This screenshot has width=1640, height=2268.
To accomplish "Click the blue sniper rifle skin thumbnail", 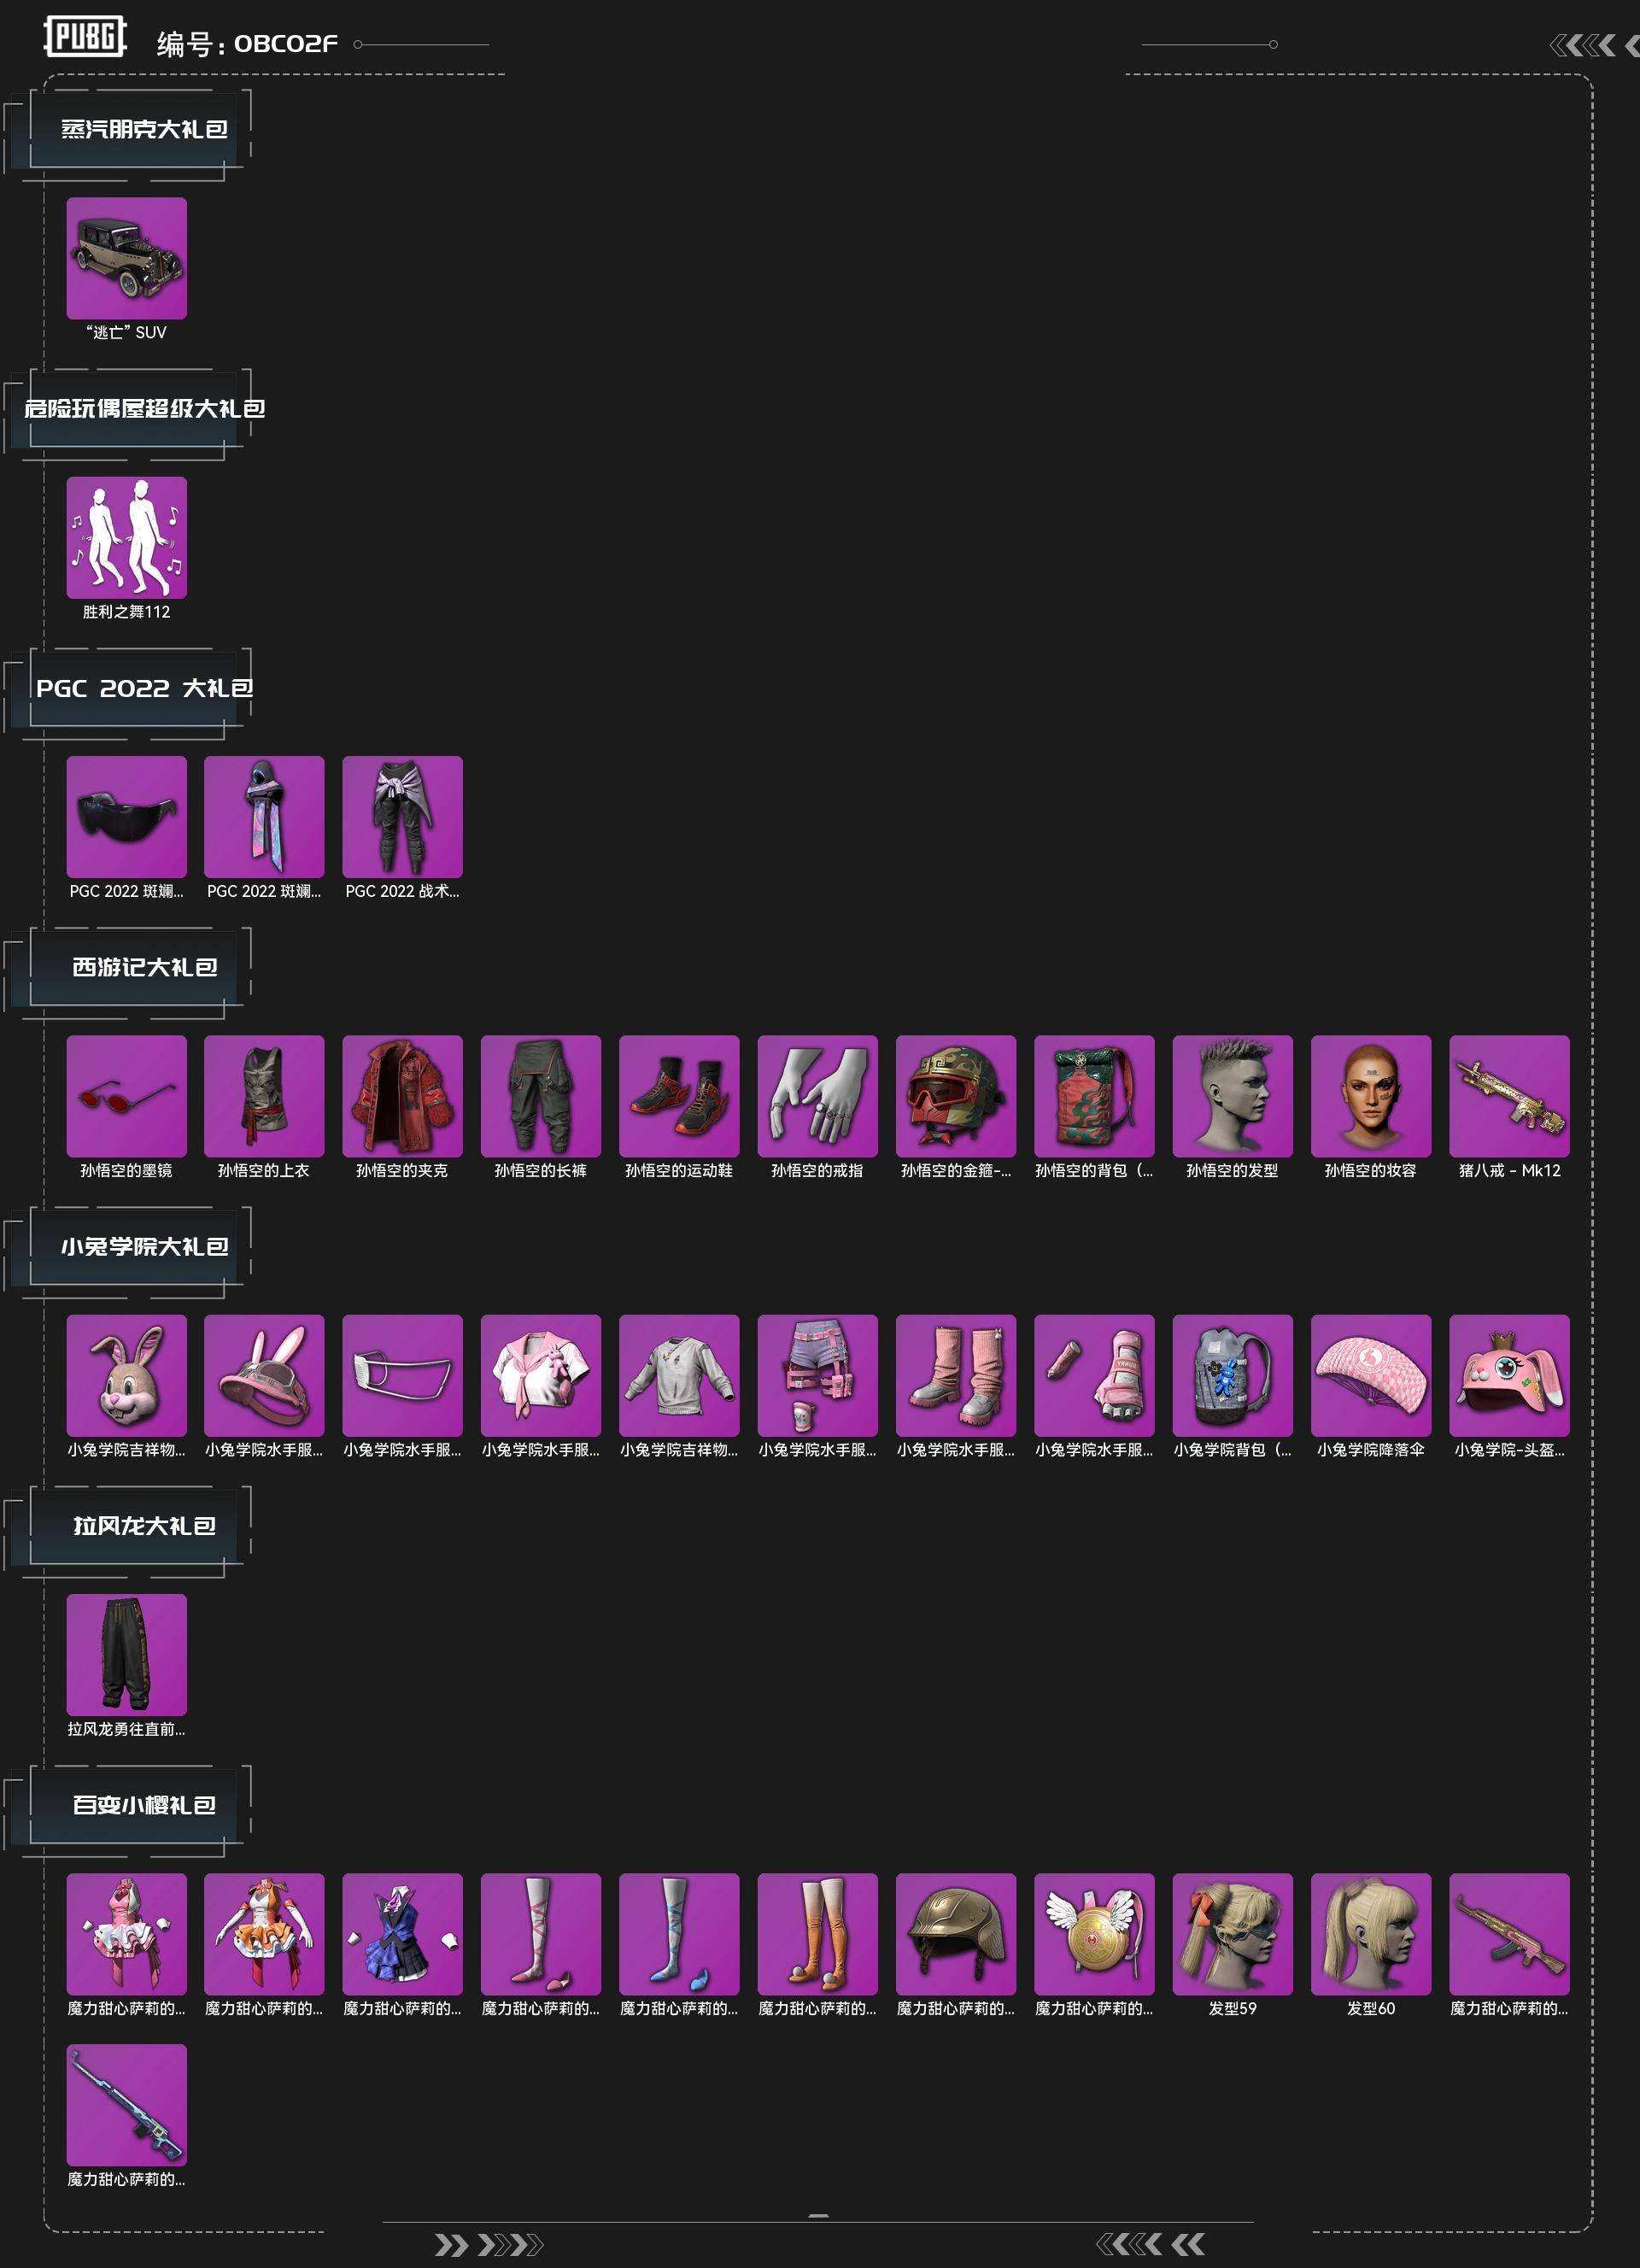I will coord(126,2105).
